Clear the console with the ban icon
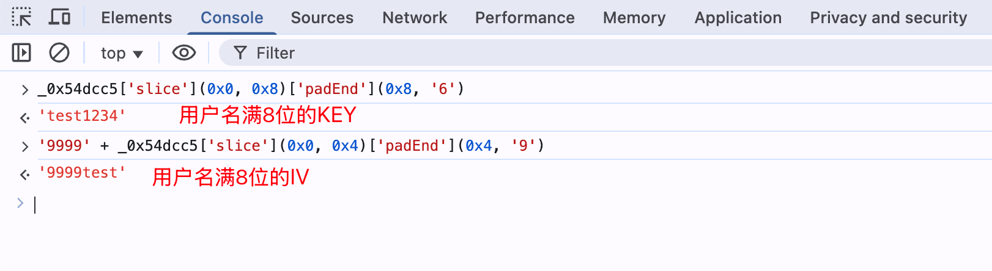The height and width of the screenshot is (271, 992). coord(59,53)
